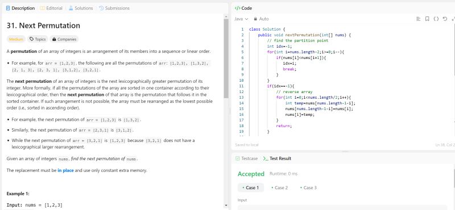Click the description panel scrollbar down arrow

(x=226, y=205)
